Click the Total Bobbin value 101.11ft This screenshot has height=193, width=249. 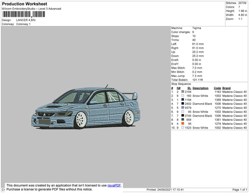click(198, 80)
